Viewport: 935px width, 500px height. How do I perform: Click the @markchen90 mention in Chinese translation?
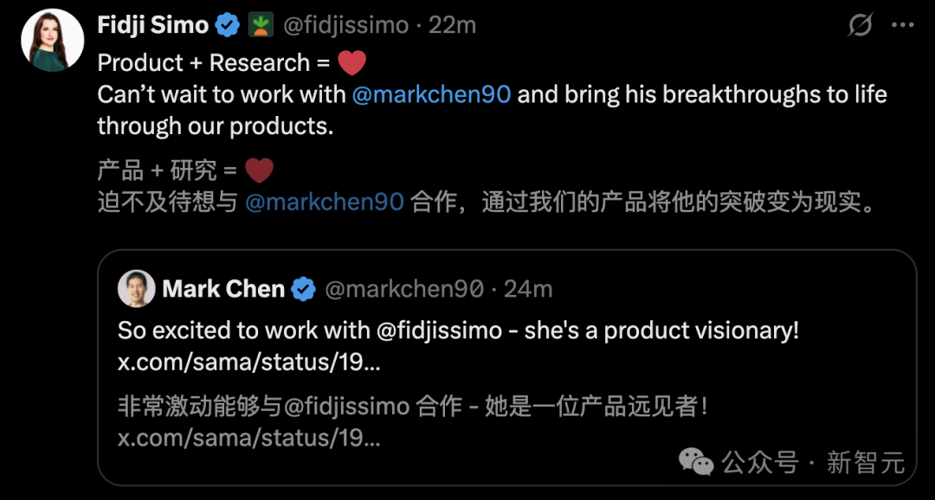click(x=325, y=202)
